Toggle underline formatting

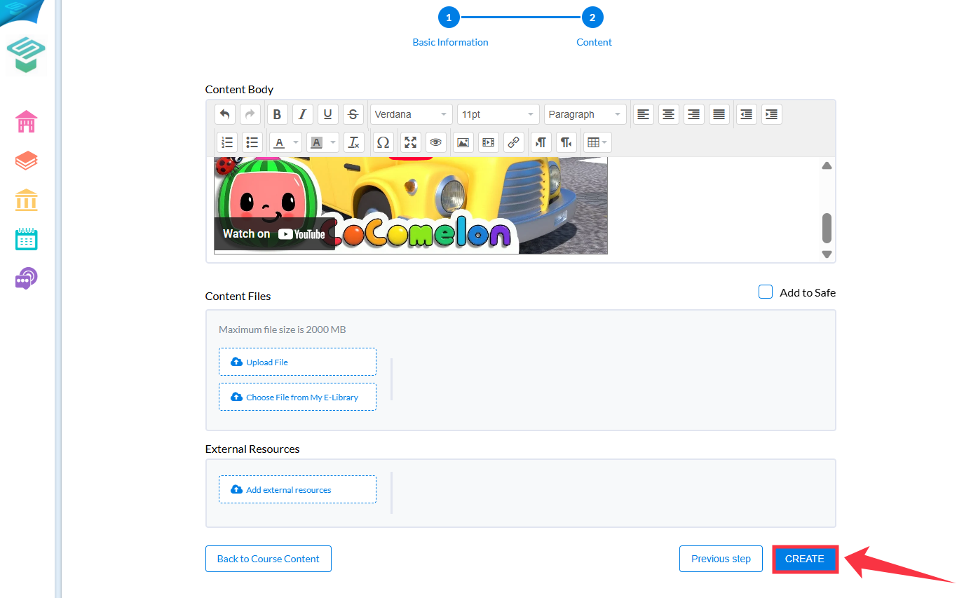pos(328,114)
